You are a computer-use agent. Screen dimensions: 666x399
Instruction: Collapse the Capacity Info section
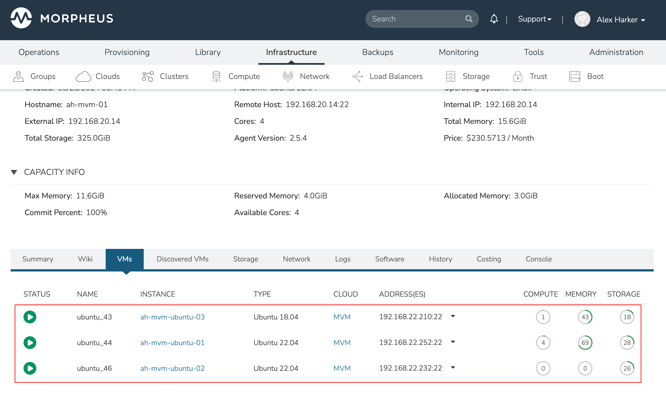coord(14,172)
